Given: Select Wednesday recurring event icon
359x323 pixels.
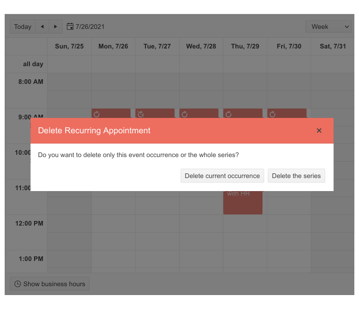Looking at the screenshot, I should (185, 114).
